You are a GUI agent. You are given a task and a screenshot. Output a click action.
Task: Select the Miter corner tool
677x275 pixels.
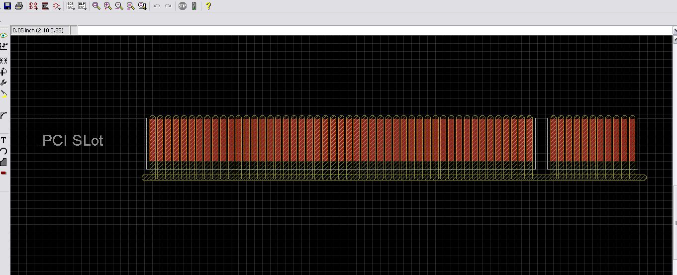[4, 115]
